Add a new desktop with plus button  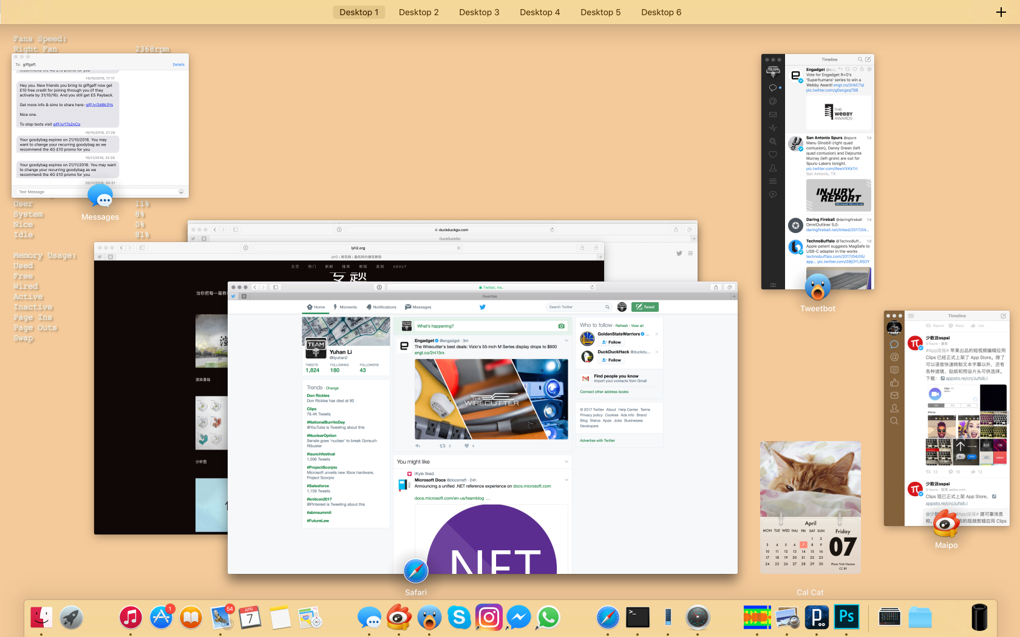[1001, 12]
